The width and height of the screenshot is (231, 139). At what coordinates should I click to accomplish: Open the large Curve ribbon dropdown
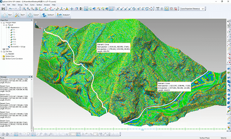coord(33,15)
